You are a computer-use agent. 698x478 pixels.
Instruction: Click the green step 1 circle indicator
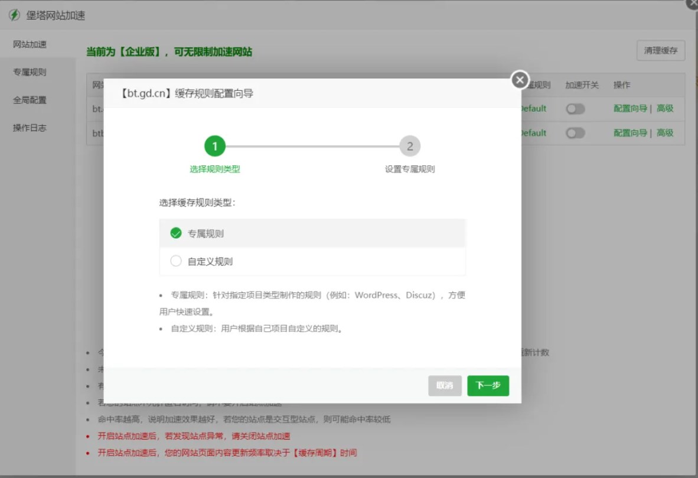pyautogui.click(x=215, y=146)
